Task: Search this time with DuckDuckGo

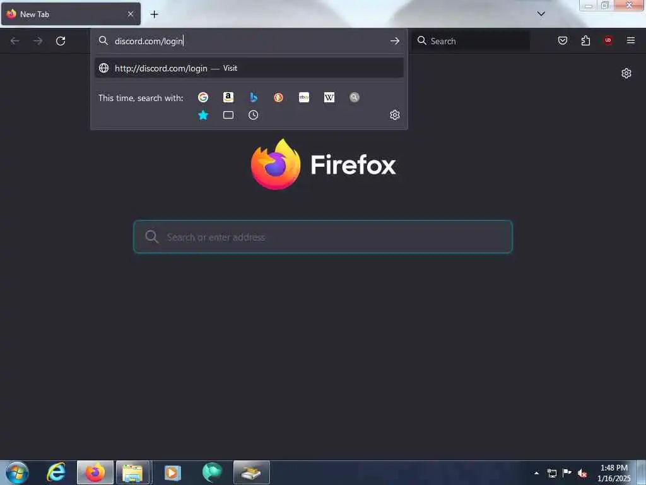Action: (x=278, y=97)
